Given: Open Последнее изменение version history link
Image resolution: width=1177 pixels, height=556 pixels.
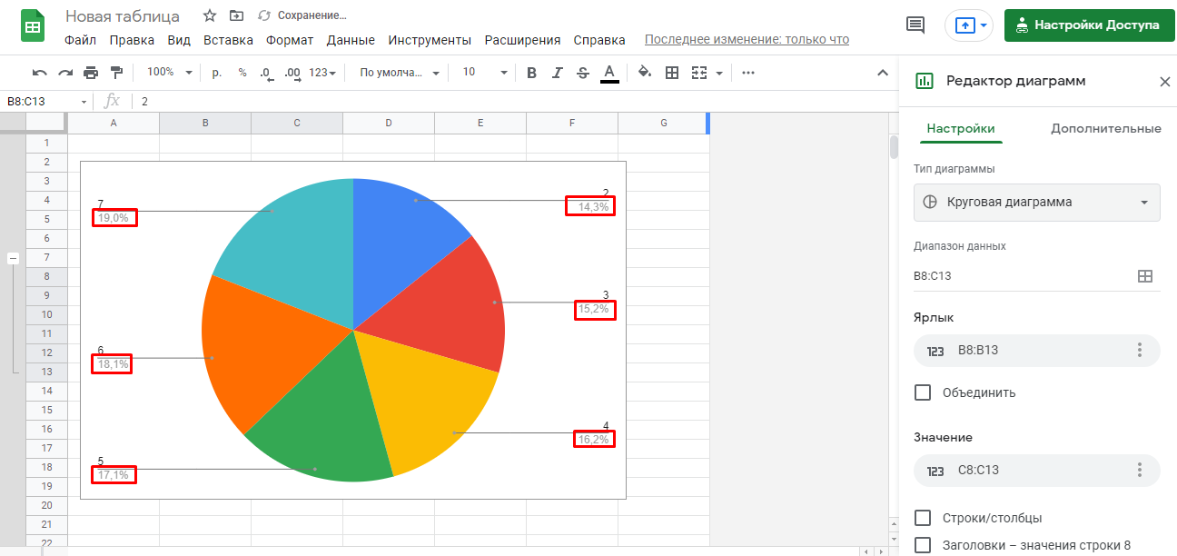Looking at the screenshot, I should 747,40.
